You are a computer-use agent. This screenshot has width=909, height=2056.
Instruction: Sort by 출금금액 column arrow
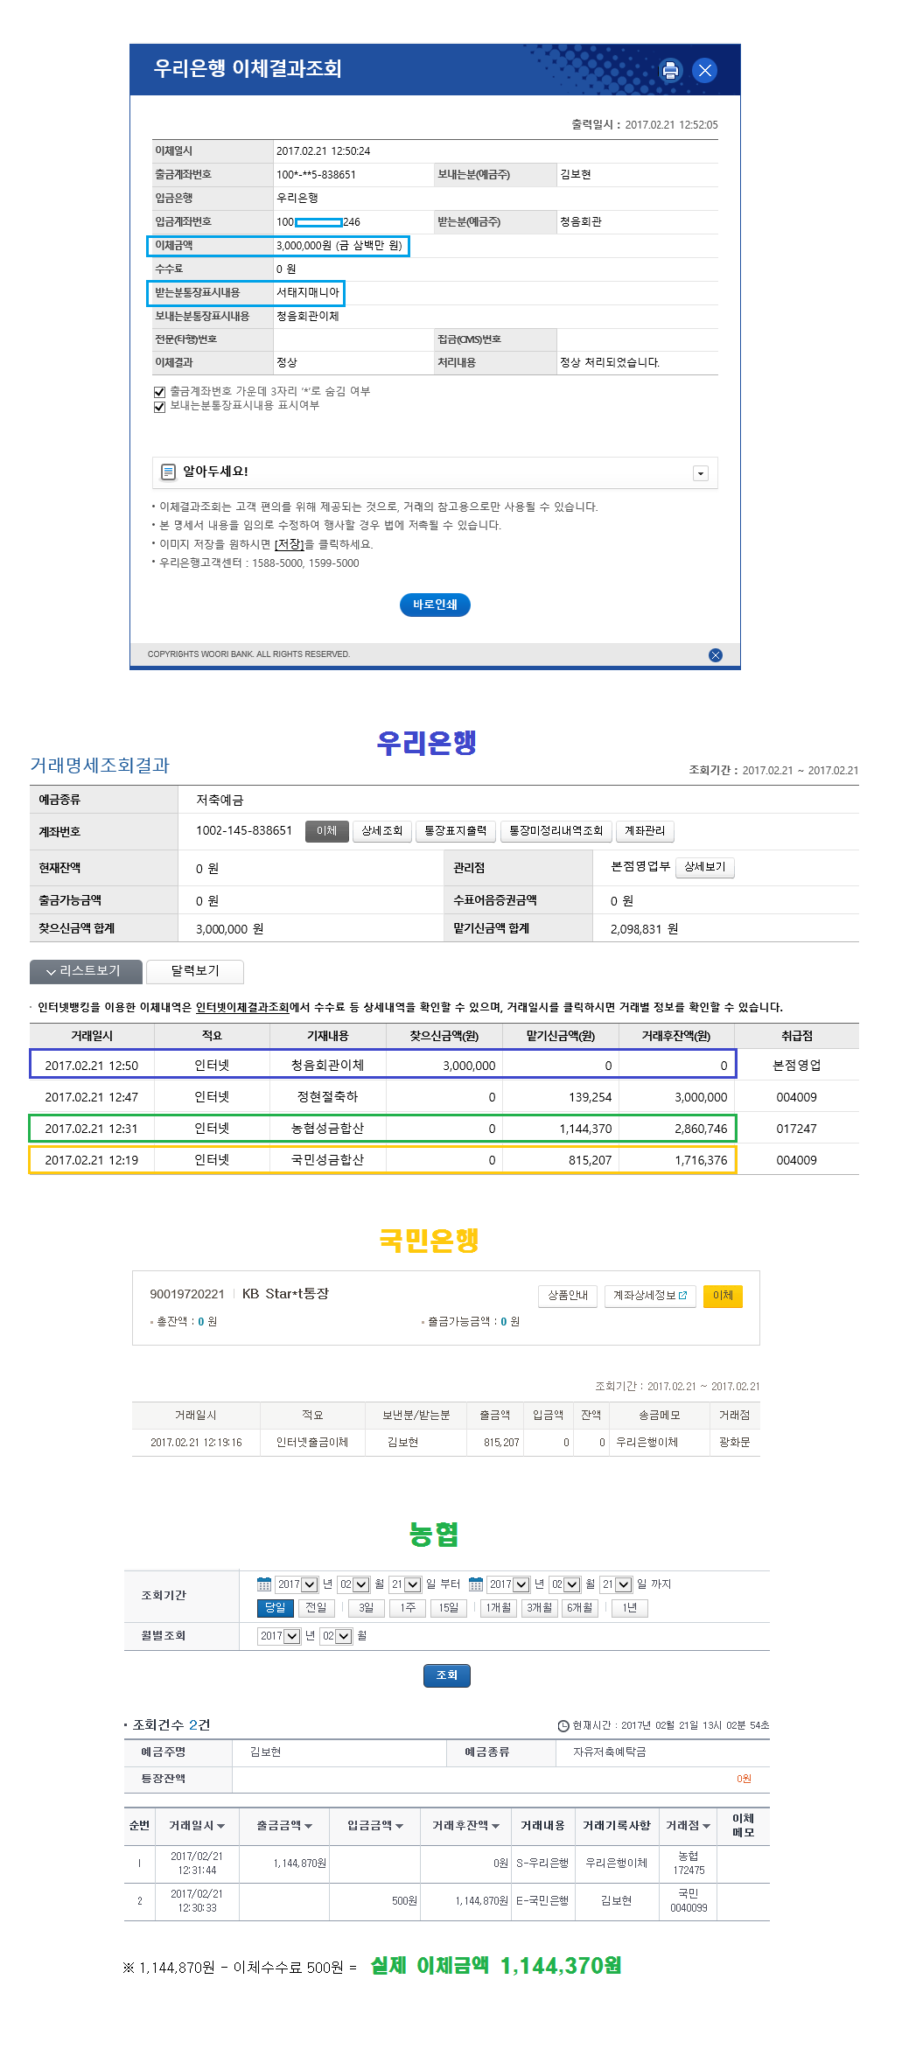pos(308,1826)
